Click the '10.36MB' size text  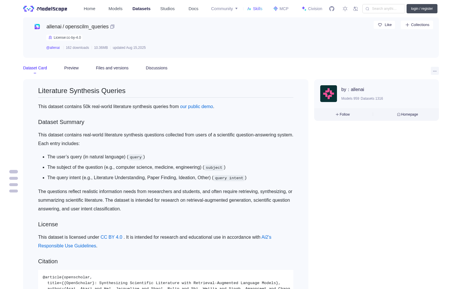point(101,48)
